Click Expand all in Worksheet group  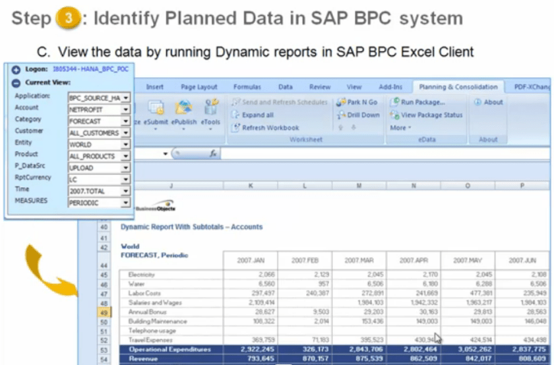(x=253, y=115)
